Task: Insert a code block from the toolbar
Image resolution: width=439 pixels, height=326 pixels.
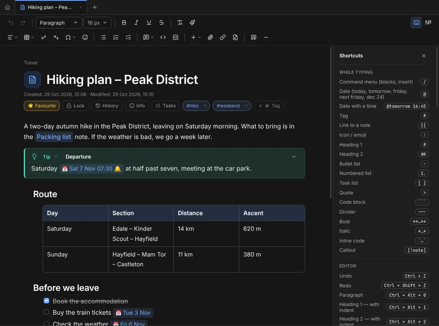Action: [175, 37]
